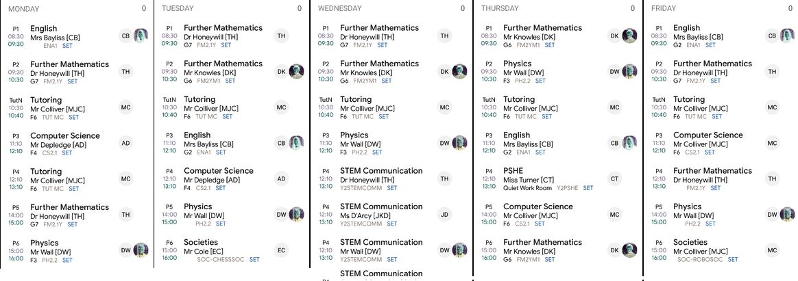This screenshot has height=281, width=798.
Task: Click the CB badge on Monday P1 English
Action: pyautogui.click(x=125, y=36)
